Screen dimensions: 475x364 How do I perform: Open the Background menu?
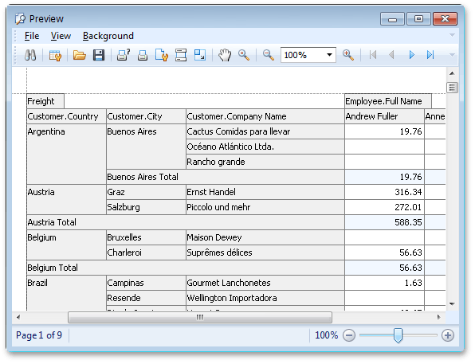[108, 36]
